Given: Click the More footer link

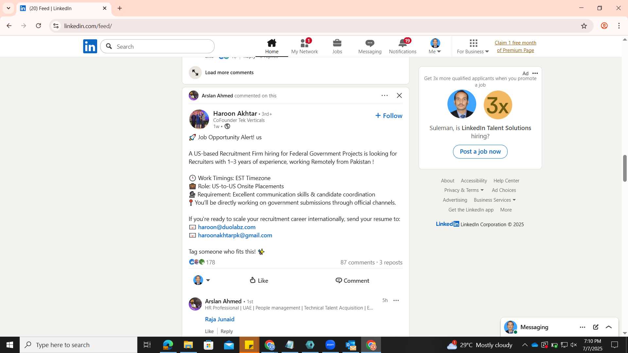Looking at the screenshot, I should 506,210.
